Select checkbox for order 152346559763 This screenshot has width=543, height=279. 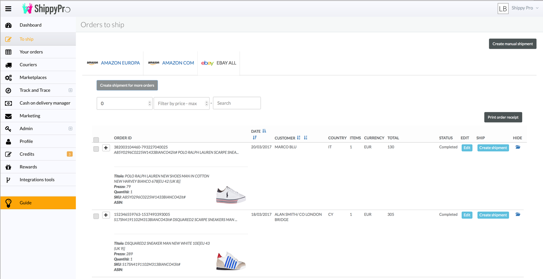(96, 216)
